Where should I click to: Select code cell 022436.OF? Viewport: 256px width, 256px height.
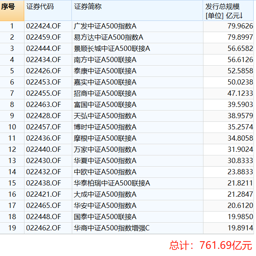point(48,138)
